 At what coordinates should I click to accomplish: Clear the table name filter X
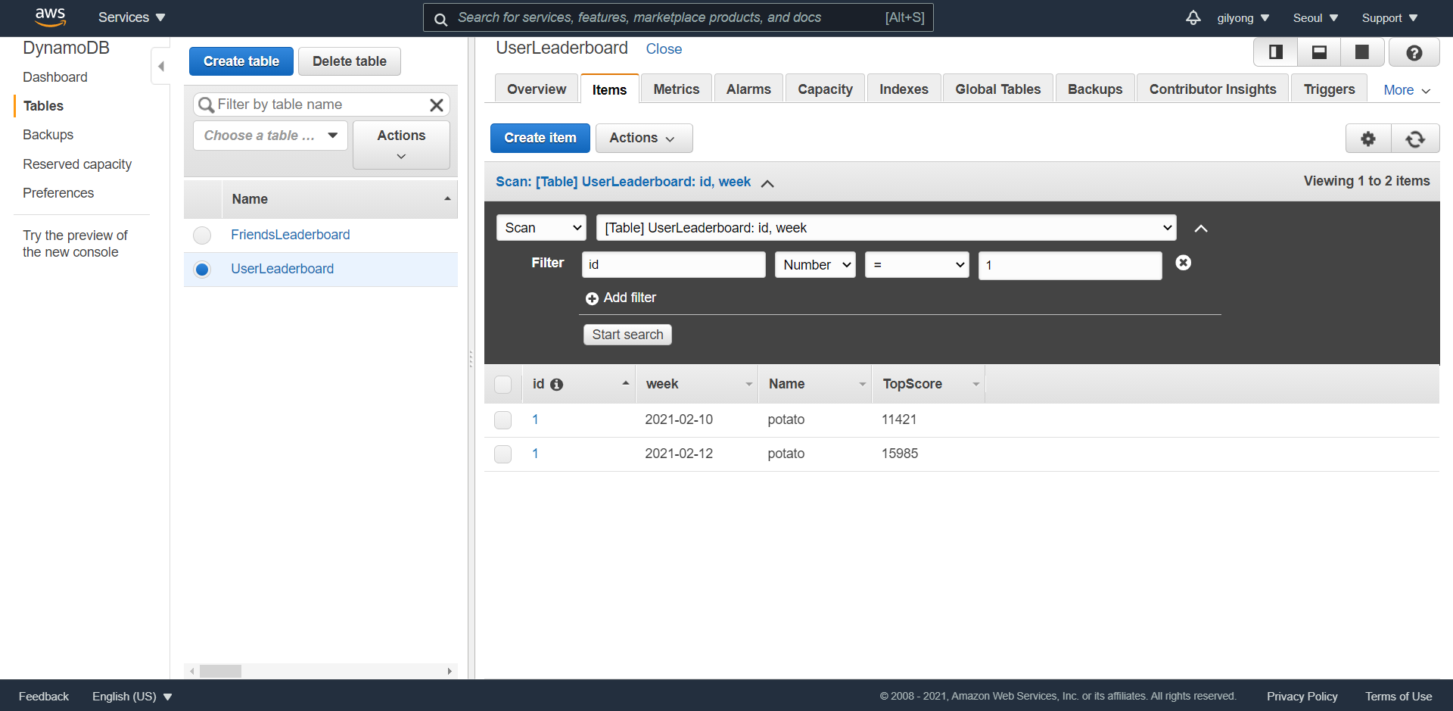(x=437, y=105)
